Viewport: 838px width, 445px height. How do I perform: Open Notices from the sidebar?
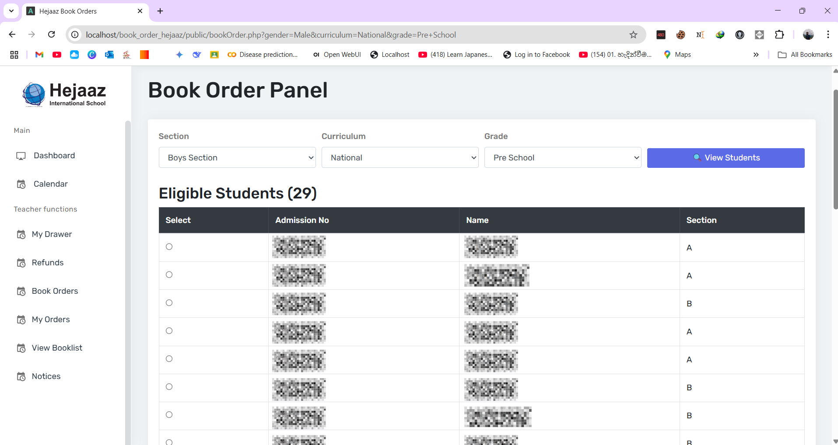tap(46, 376)
